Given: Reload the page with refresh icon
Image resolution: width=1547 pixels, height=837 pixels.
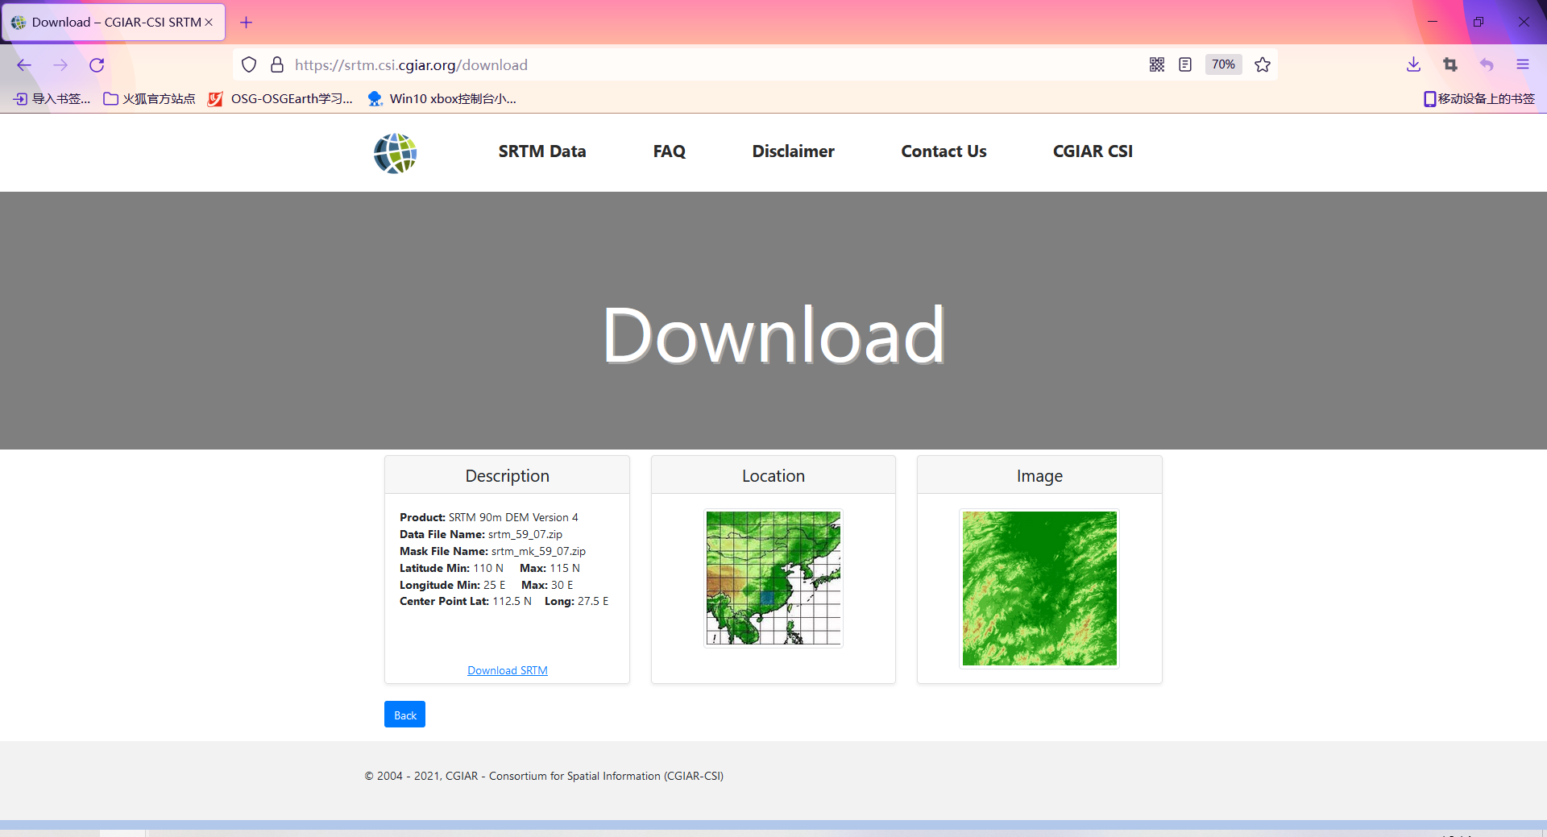Looking at the screenshot, I should [97, 65].
